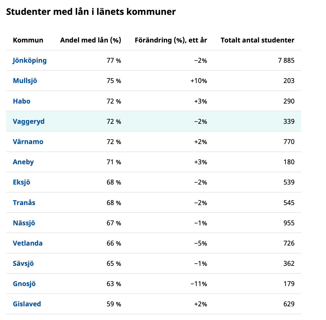326x320 pixels.
Task: Click the Totalt antal studenter header
Action: pos(257,40)
